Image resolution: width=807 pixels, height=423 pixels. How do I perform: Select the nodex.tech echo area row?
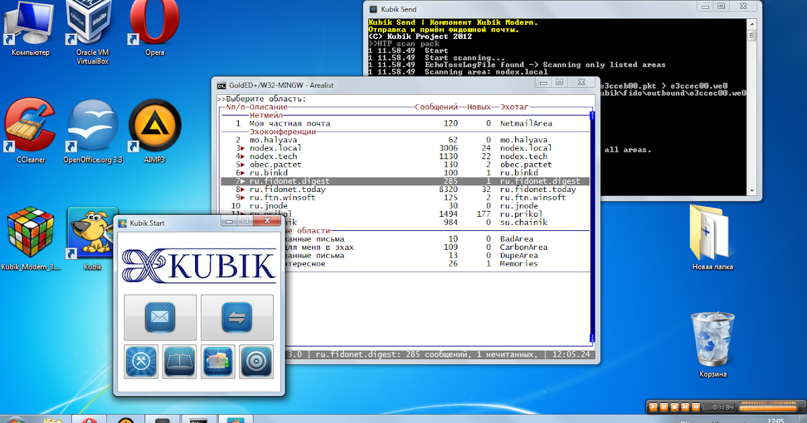click(x=405, y=156)
